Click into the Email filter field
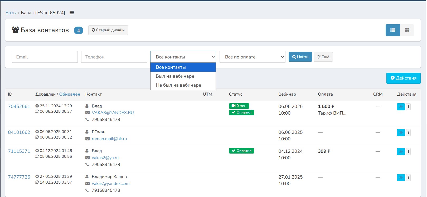The height and width of the screenshot is (197, 427). pos(45,57)
